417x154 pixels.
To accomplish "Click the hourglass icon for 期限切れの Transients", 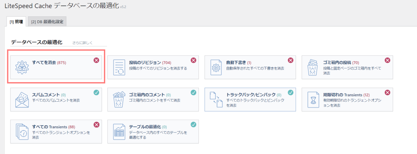I will point(313,100).
